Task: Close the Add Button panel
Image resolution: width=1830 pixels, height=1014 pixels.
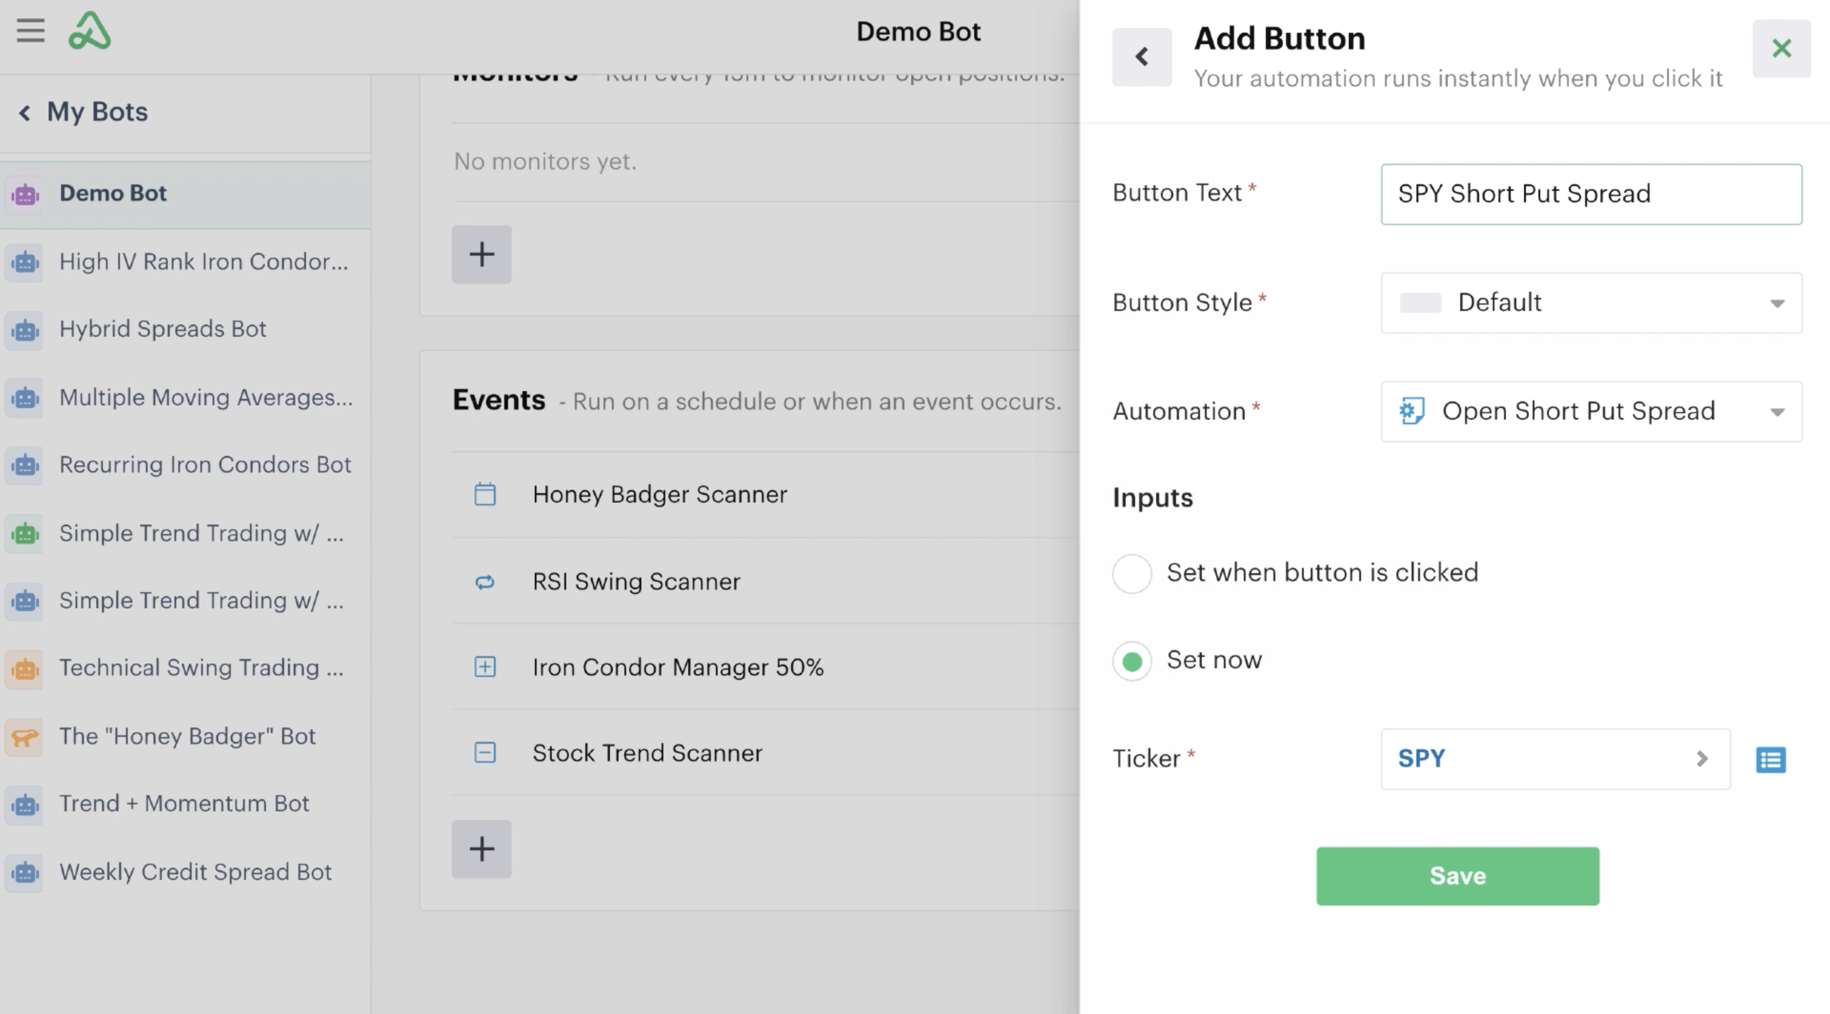Action: pos(1781,48)
